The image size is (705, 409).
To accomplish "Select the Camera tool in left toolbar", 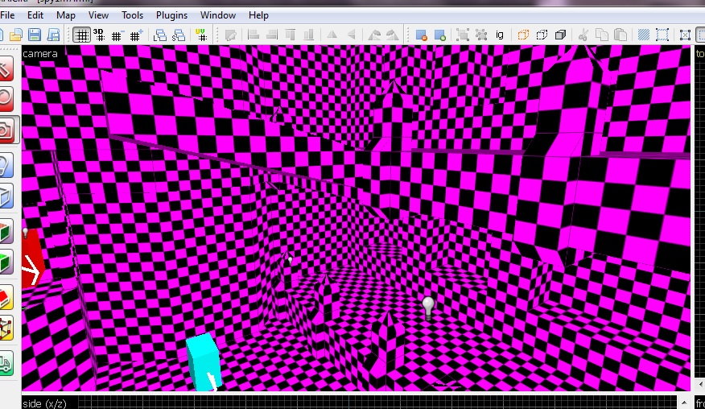I will pyautogui.click(x=6, y=130).
